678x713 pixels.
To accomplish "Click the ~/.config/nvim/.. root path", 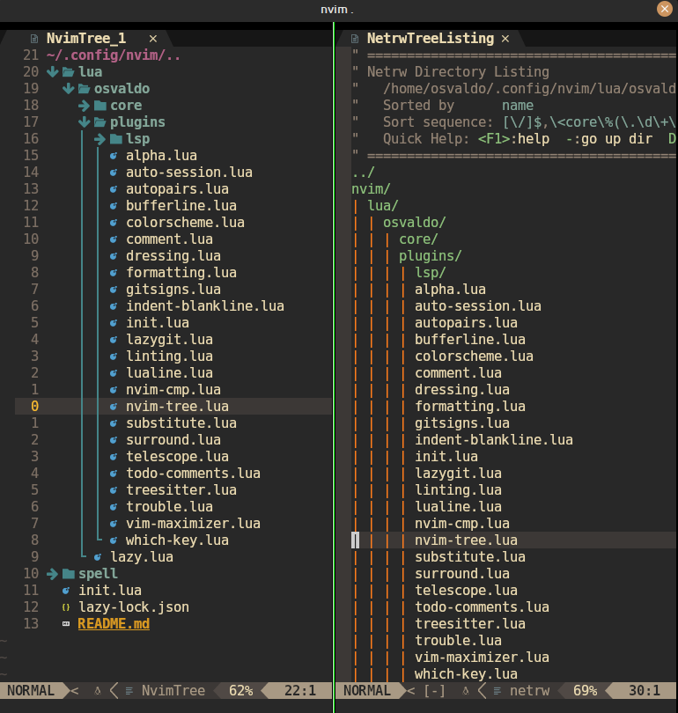I will [114, 55].
